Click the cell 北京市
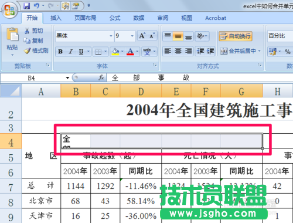Screen dimensions: 293x223 click(41, 201)
